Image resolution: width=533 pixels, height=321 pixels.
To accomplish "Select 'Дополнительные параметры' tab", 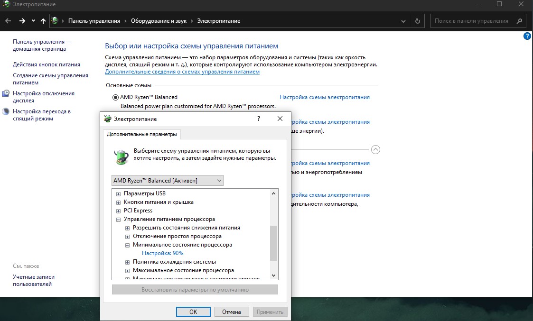I will click(142, 134).
